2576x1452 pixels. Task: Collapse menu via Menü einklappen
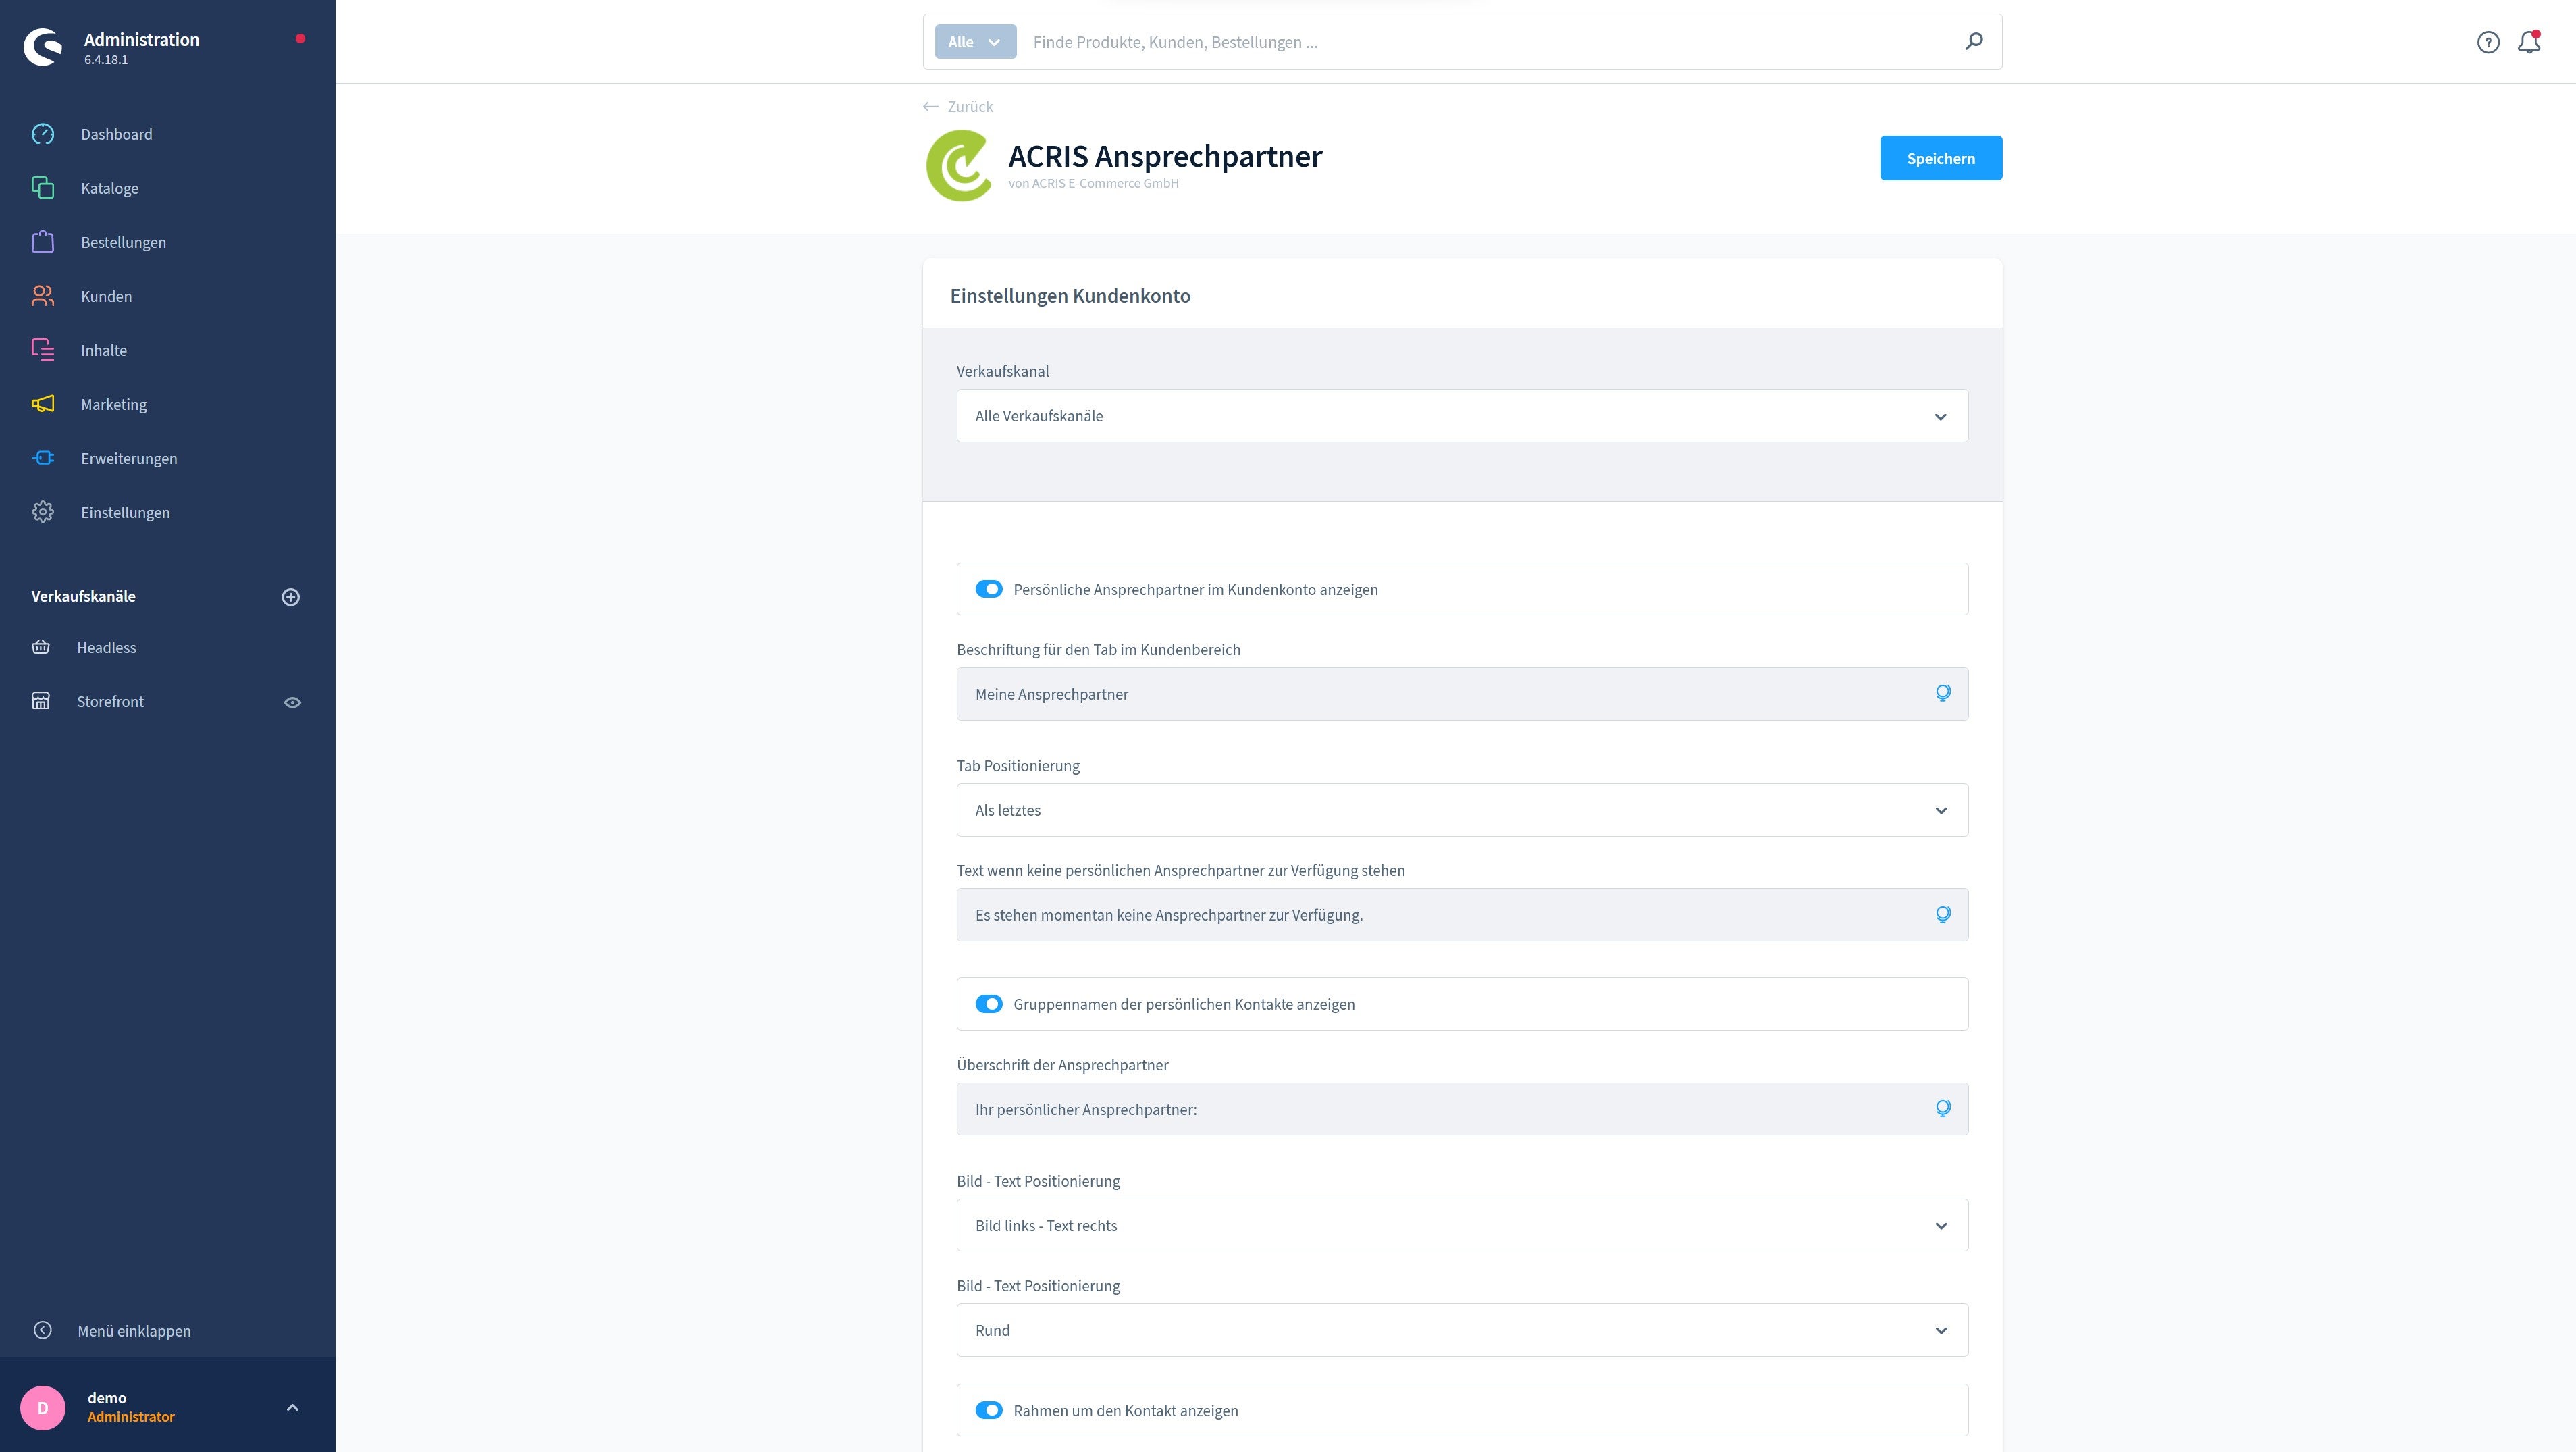134,1330
